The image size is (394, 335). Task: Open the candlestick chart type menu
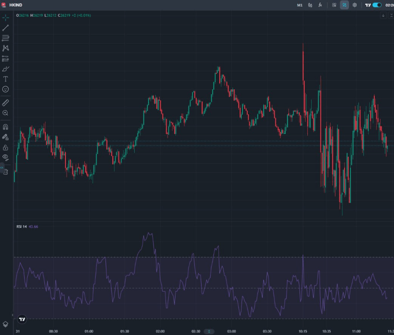310,5
